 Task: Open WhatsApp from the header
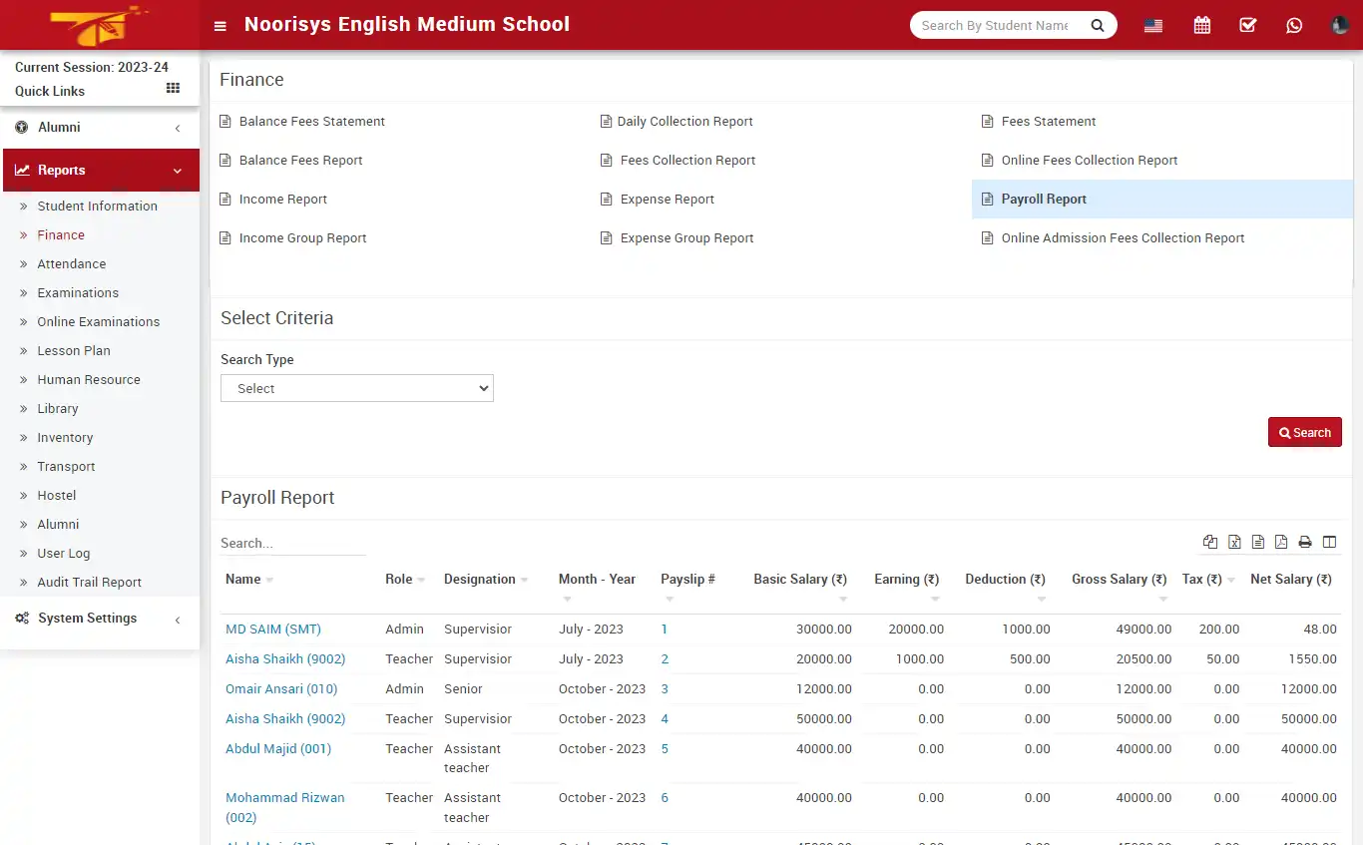coord(1294,24)
